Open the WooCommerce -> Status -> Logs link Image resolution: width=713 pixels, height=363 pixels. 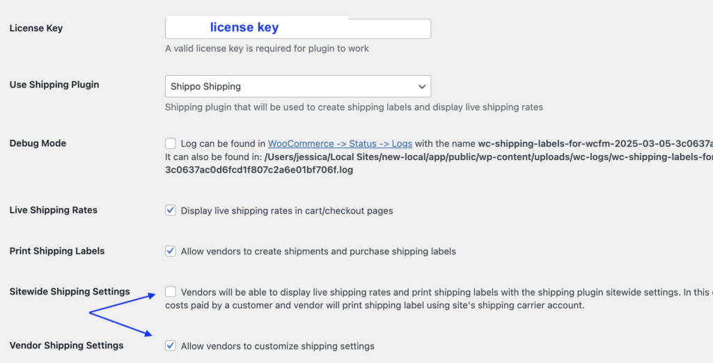(x=340, y=143)
